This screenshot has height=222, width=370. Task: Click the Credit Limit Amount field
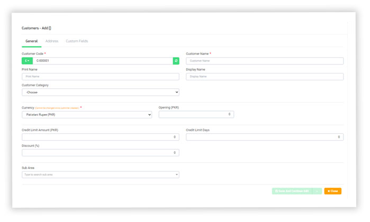[x=101, y=137]
